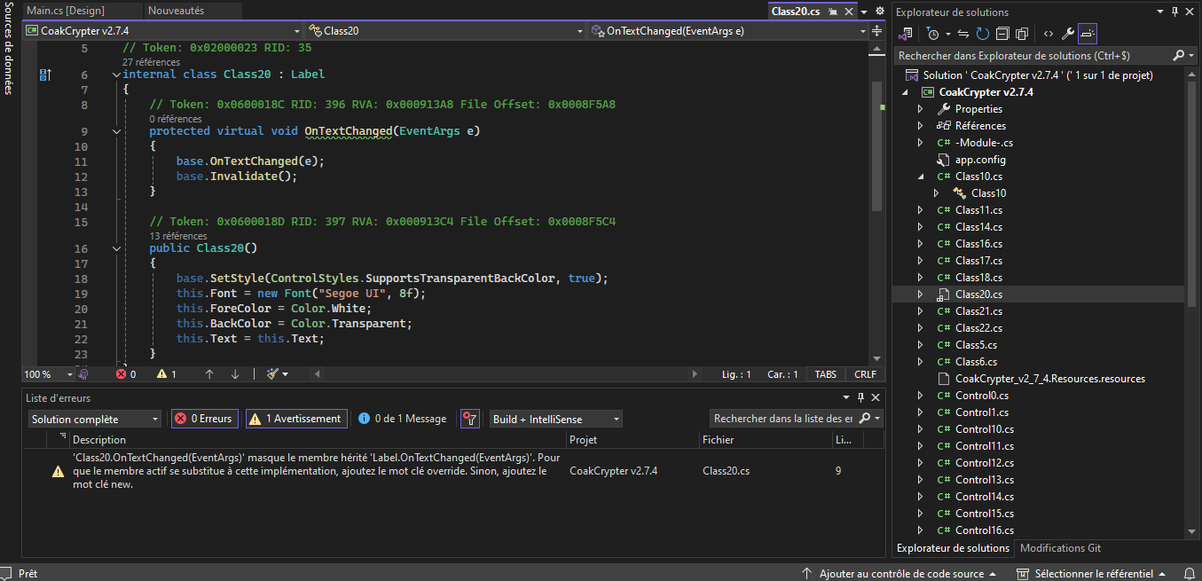Viewport: 1202px width, 581px height.
Task: Open the Build + IntelliSense dropdown
Action: [555, 419]
